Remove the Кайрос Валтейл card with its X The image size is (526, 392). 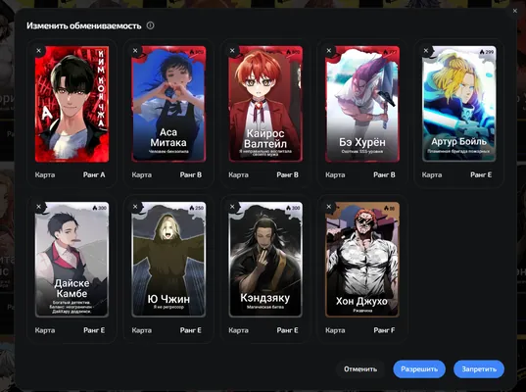click(232, 50)
